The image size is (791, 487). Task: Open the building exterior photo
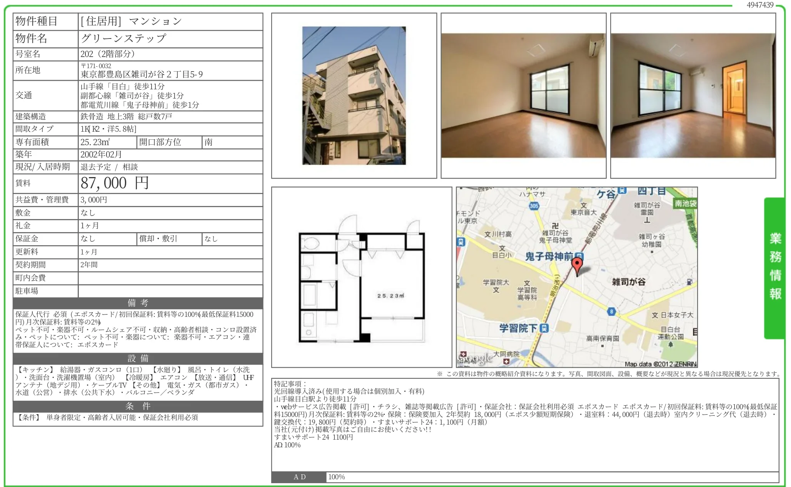[x=354, y=95]
